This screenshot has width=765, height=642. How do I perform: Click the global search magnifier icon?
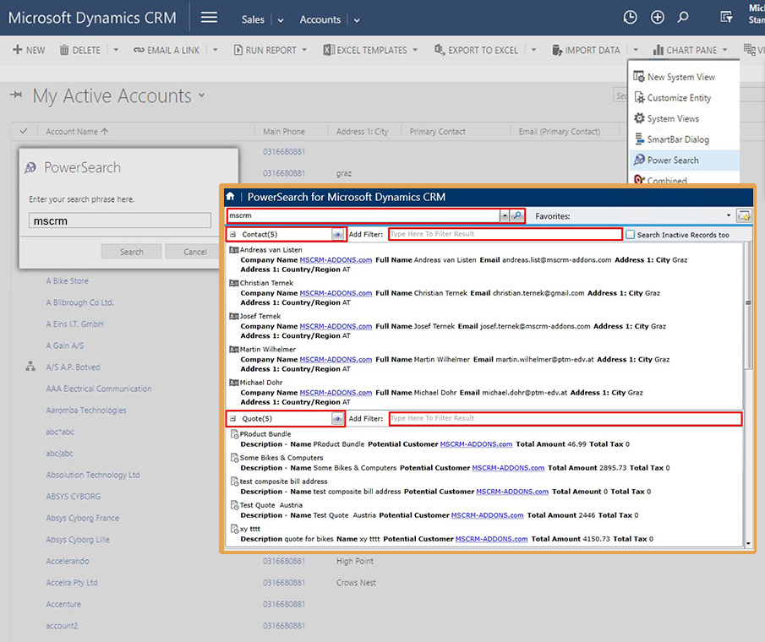coord(683,18)
